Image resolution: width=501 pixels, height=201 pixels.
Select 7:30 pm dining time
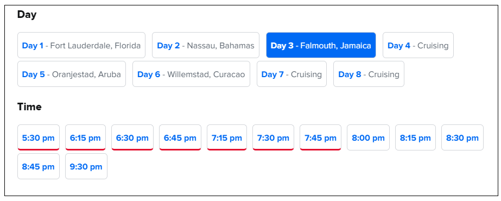coord(273,137)
